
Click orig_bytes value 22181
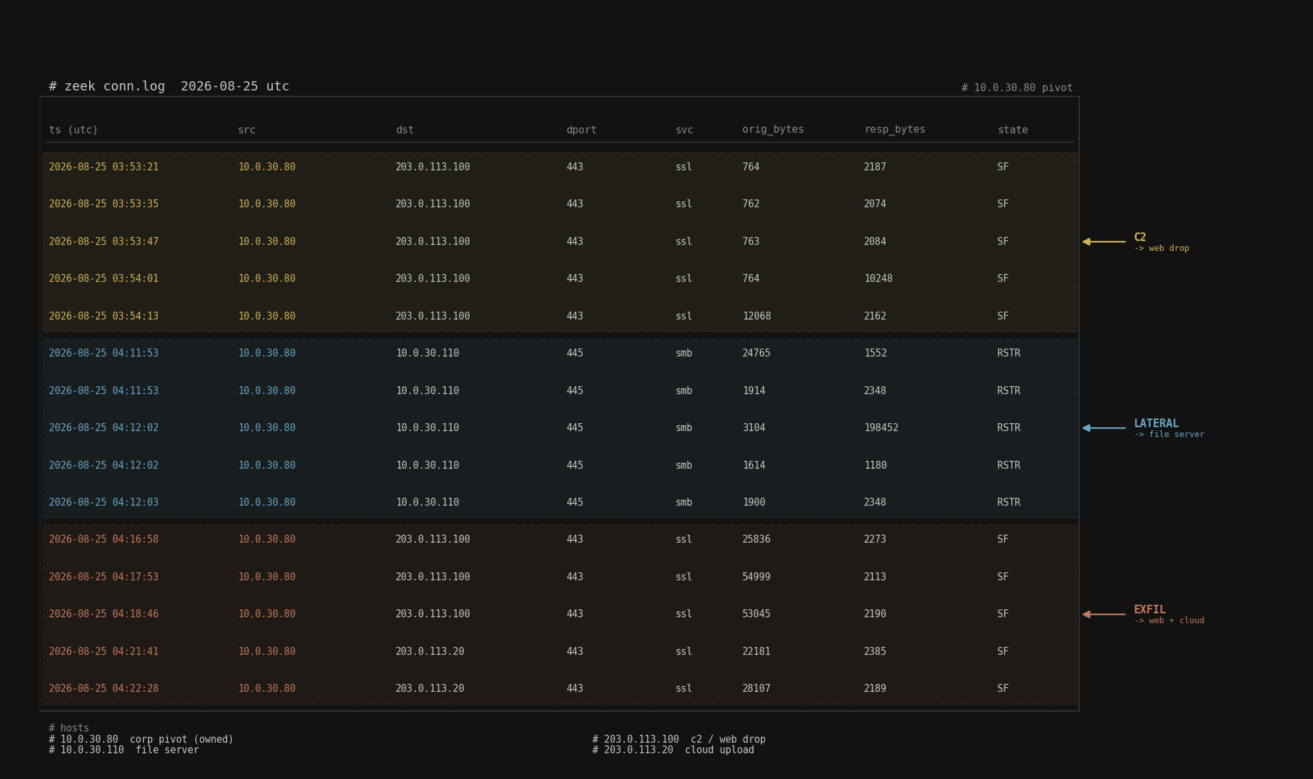tap(756, 652)
